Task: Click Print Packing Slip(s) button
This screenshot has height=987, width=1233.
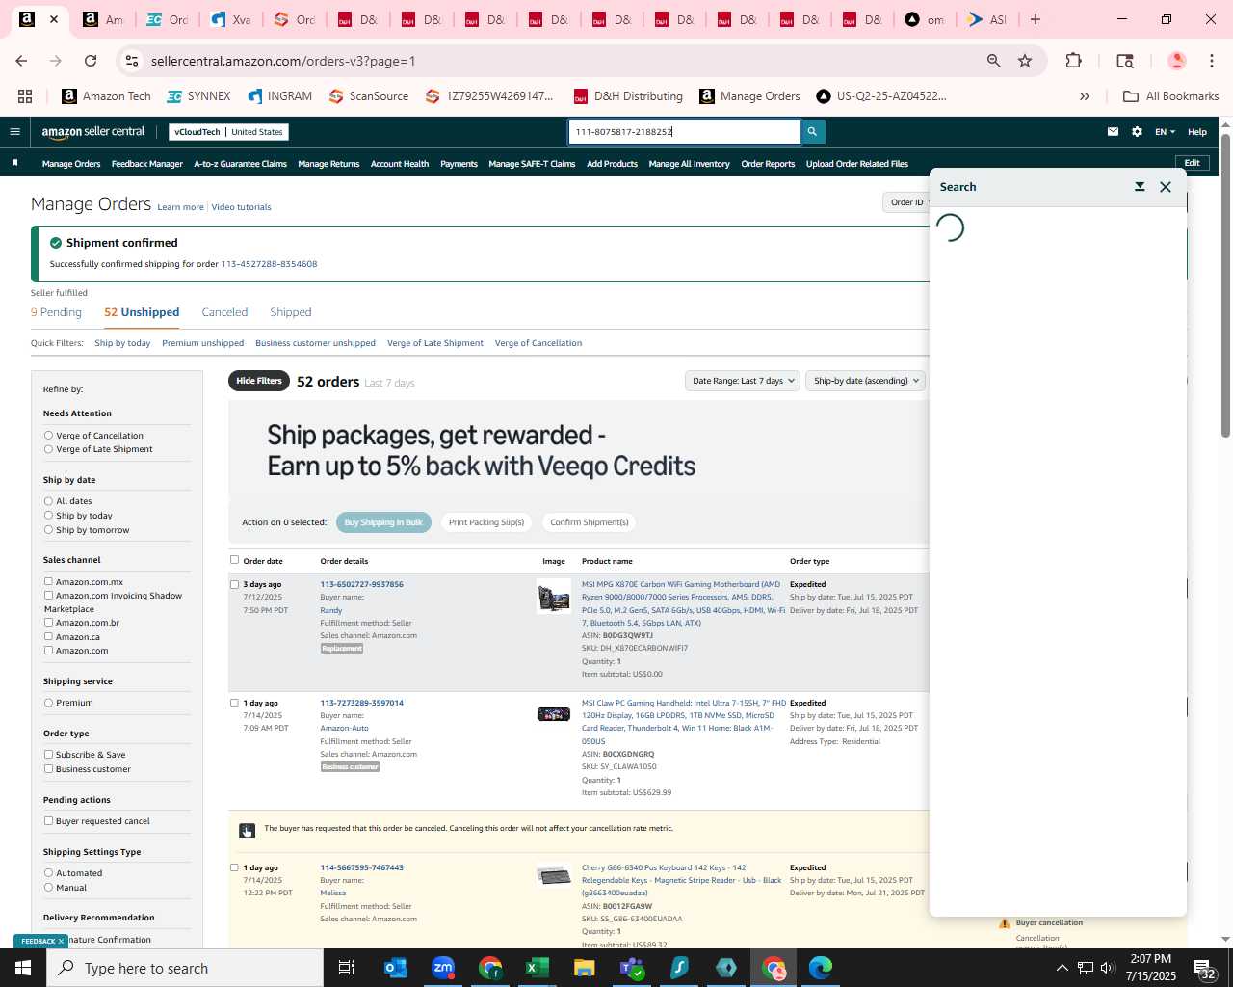Action: click(x=486, y=522)
